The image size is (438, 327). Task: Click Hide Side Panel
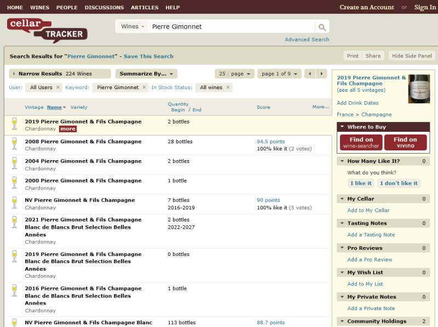point(412,56)
